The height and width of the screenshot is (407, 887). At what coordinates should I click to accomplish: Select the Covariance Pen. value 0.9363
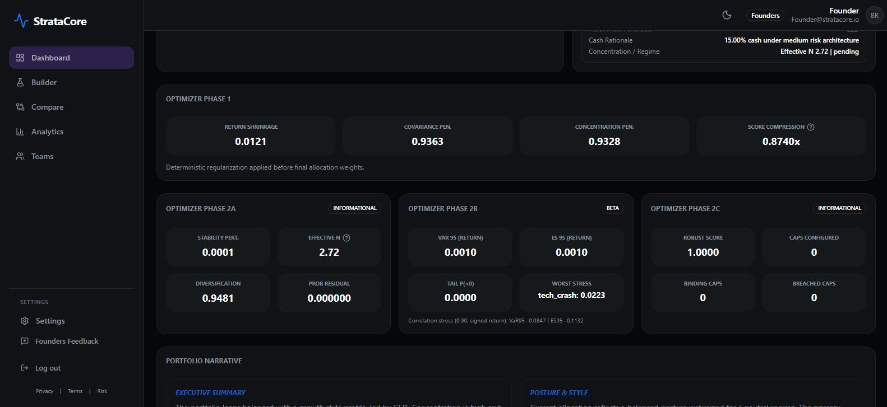[x=427, y=142]
